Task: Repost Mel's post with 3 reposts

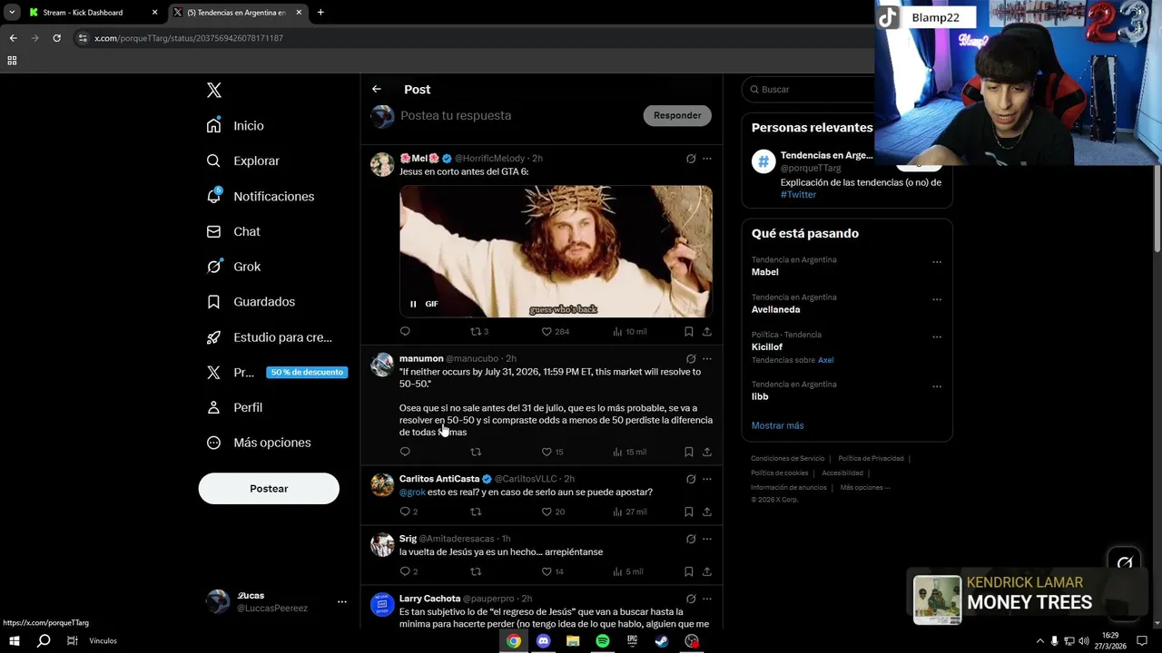Action: 478,332
